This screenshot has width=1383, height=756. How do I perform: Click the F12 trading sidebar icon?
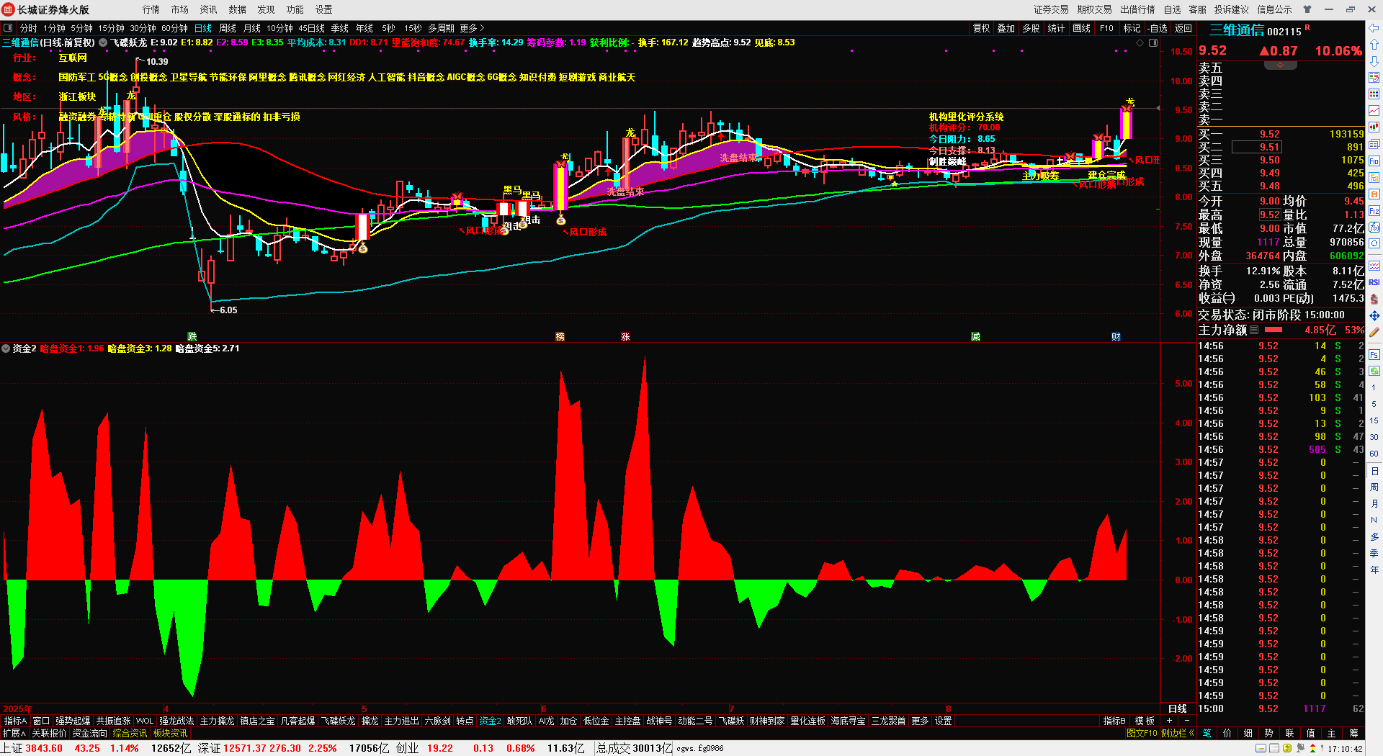pos(1374,211)
